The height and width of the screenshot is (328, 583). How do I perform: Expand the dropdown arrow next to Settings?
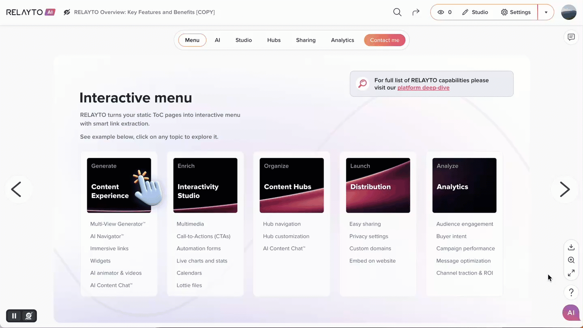pos(546,12)
